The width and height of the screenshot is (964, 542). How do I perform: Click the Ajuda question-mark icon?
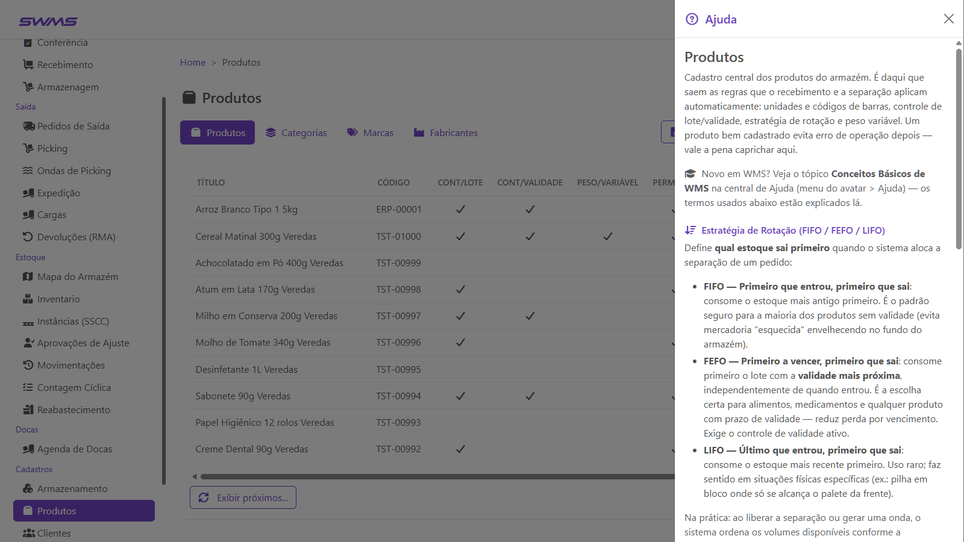692,19
